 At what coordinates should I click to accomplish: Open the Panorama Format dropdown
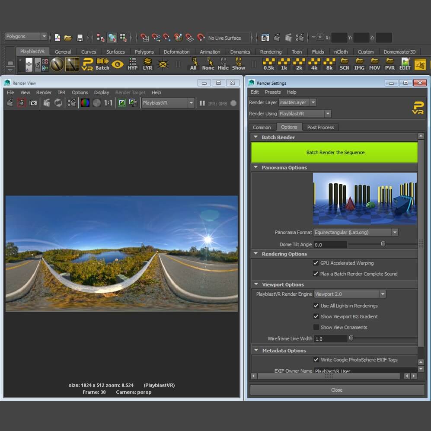356,232
